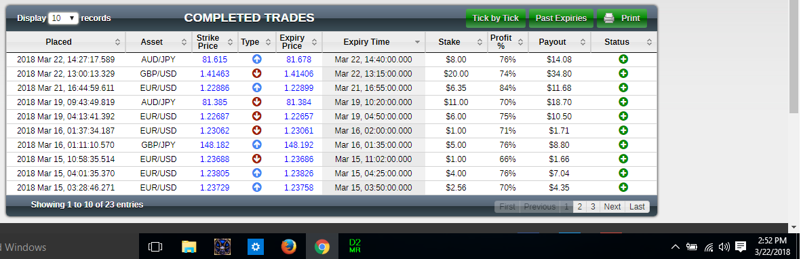Click green plus status icon for $7.04 payout
Image resolution: width=801 pixels, height=259 pixels.
click(623, 173)
